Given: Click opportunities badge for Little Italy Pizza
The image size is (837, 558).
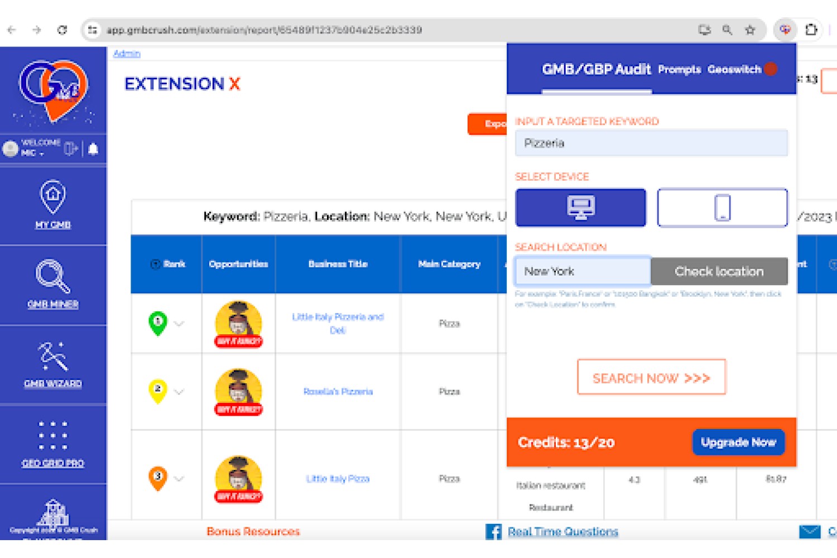Looking at the screenshot, I should click(x=239, y=479).
